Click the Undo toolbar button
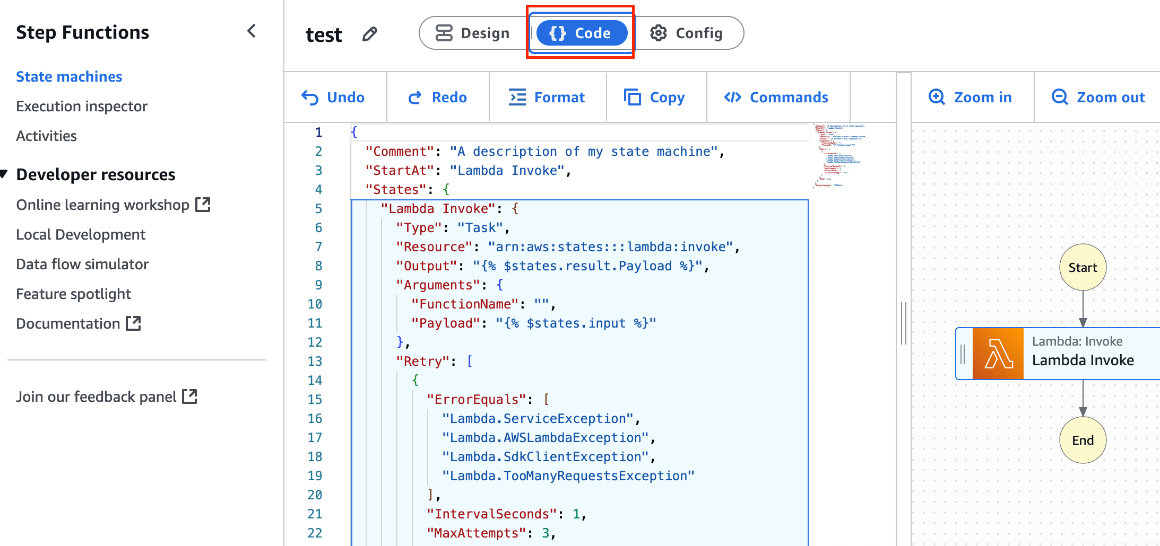Viewport: 1160px width, 546px height. [x=333, y=98]
